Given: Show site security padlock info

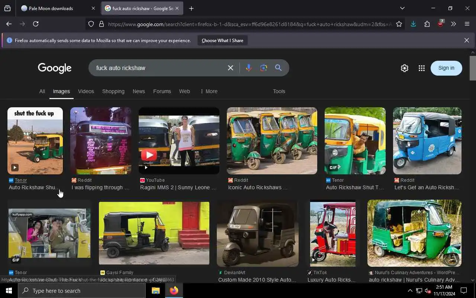Looking at the screenshot, I should (x=101, y=24).
